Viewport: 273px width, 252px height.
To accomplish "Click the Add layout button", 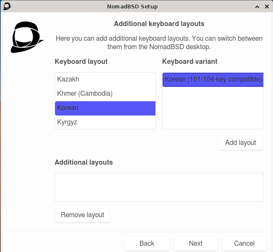I will 241,143.
